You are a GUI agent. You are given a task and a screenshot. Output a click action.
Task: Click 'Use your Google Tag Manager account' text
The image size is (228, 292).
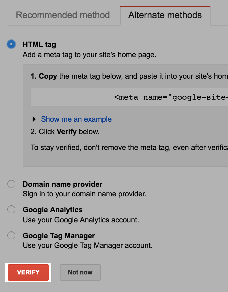click(x=87, y=245)
